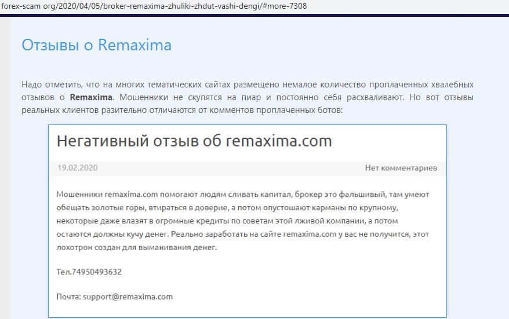Viewport: 509px width, 319px height.
Task: Click intro line starting 'Надо отметить, что'
Action: click(x=248, y=85)
